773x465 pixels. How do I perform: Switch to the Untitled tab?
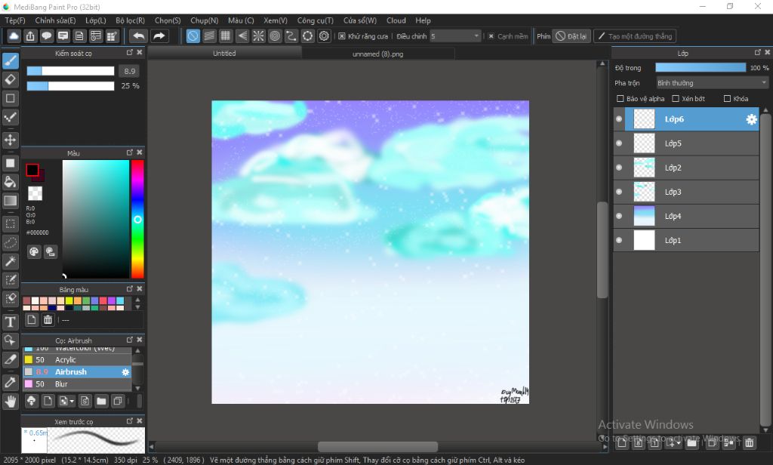coord(224,54)
